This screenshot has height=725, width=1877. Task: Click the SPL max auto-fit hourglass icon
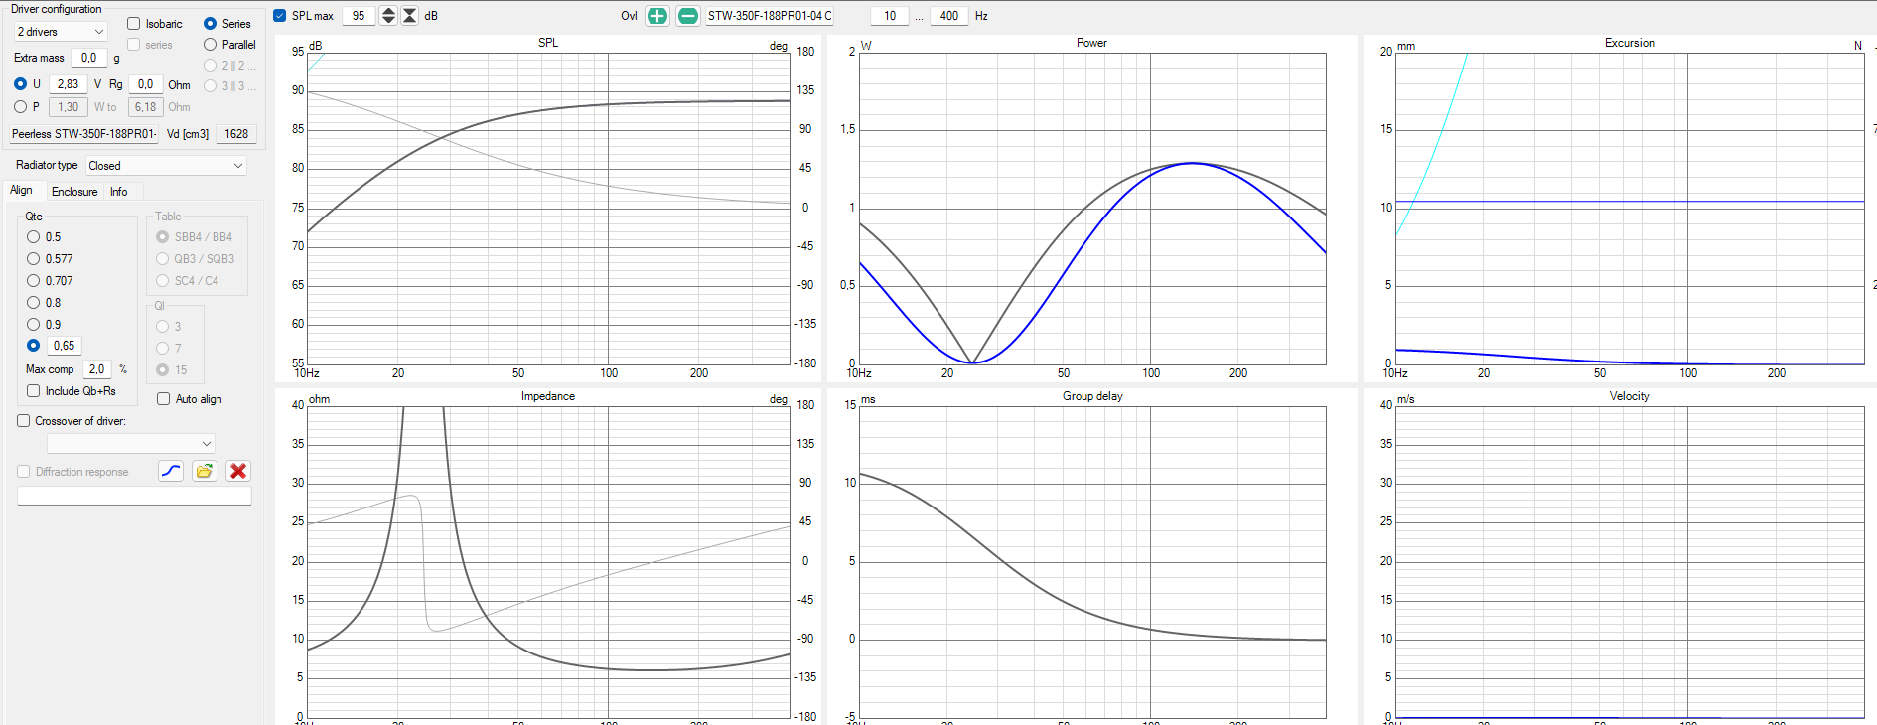[409, 16]
